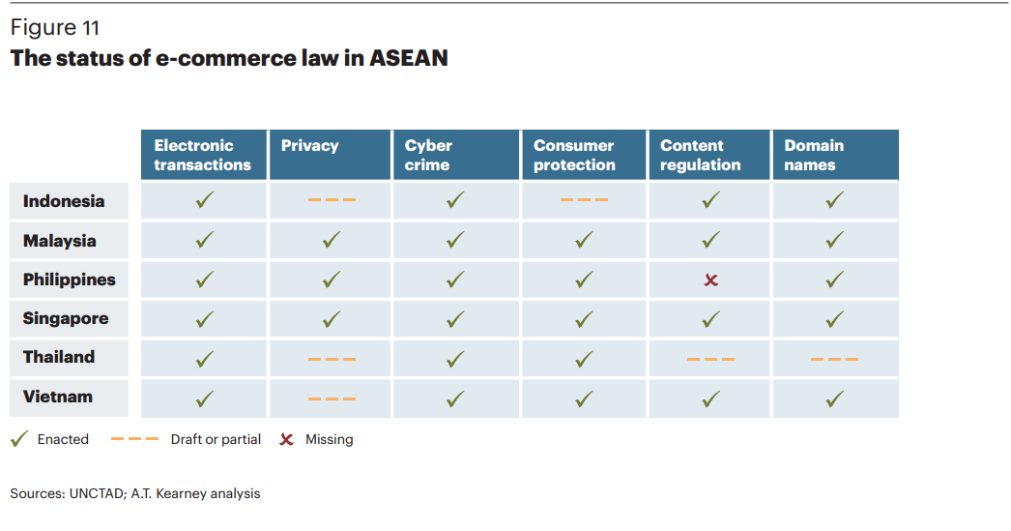Select the Consumer protection column header
Viewport: 1011px width, 531px height.
574,155
